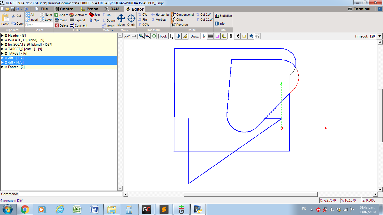Viewport: 383px width, 215px height.
Task: Toggle drawing of margins (magenta rectangle)
Action: 217,36
